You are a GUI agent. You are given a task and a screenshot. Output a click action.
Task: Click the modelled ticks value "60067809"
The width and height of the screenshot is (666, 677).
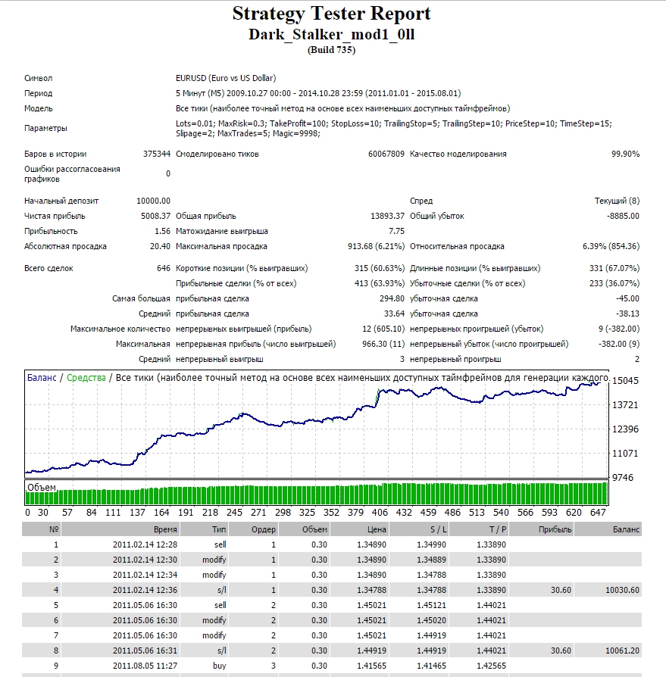click(x=386, y=154)
